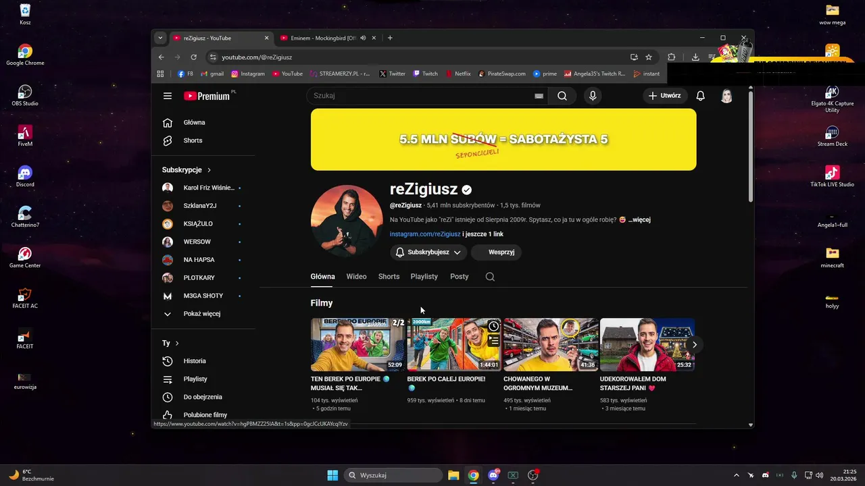Open instagram.com/reZigiusz link
The image size is (865, 486).
(x=425, y=234)
